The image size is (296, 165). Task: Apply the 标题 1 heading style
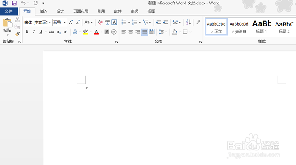262,27
